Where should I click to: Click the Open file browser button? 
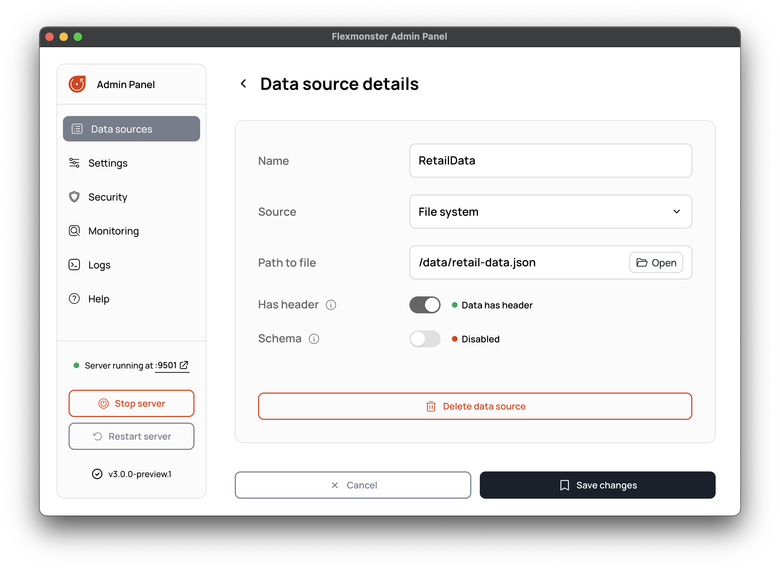pyautogui.click(x=656, y=262)
